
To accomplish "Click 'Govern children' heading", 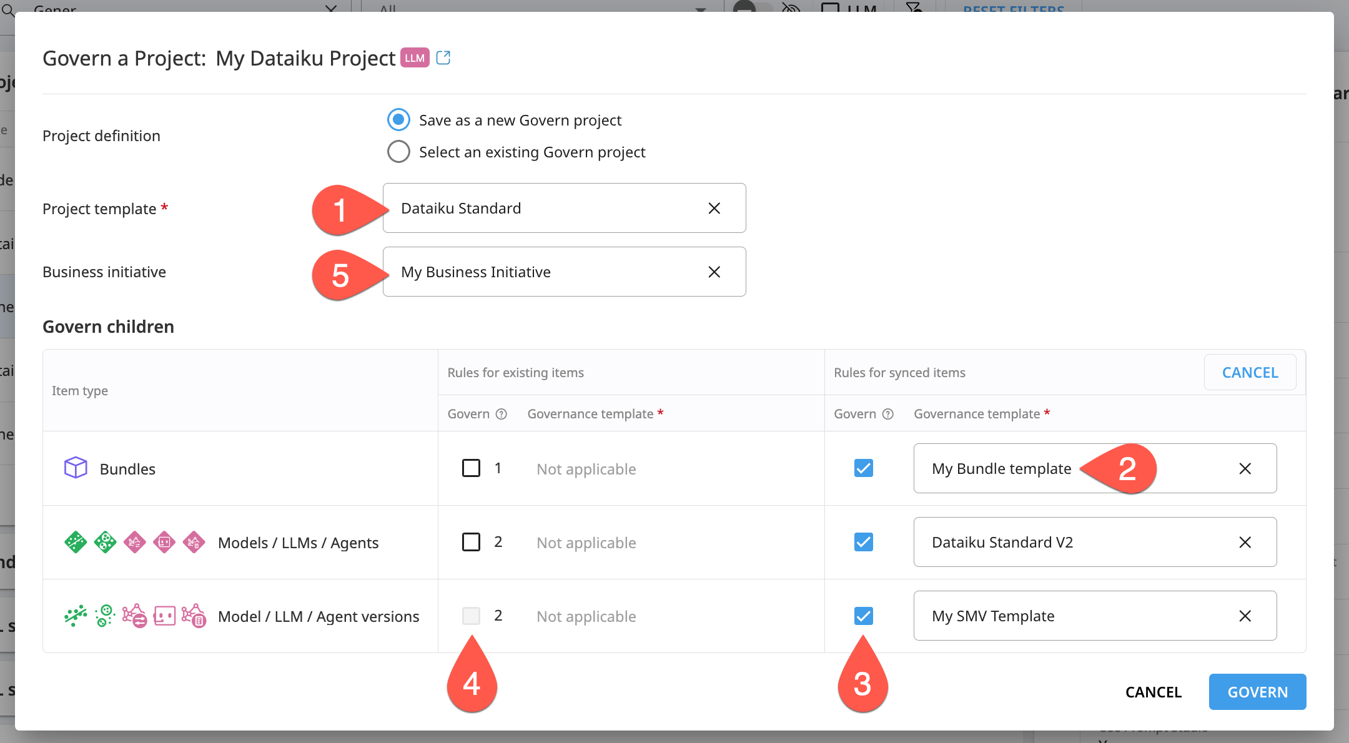I will pos(108,327).
